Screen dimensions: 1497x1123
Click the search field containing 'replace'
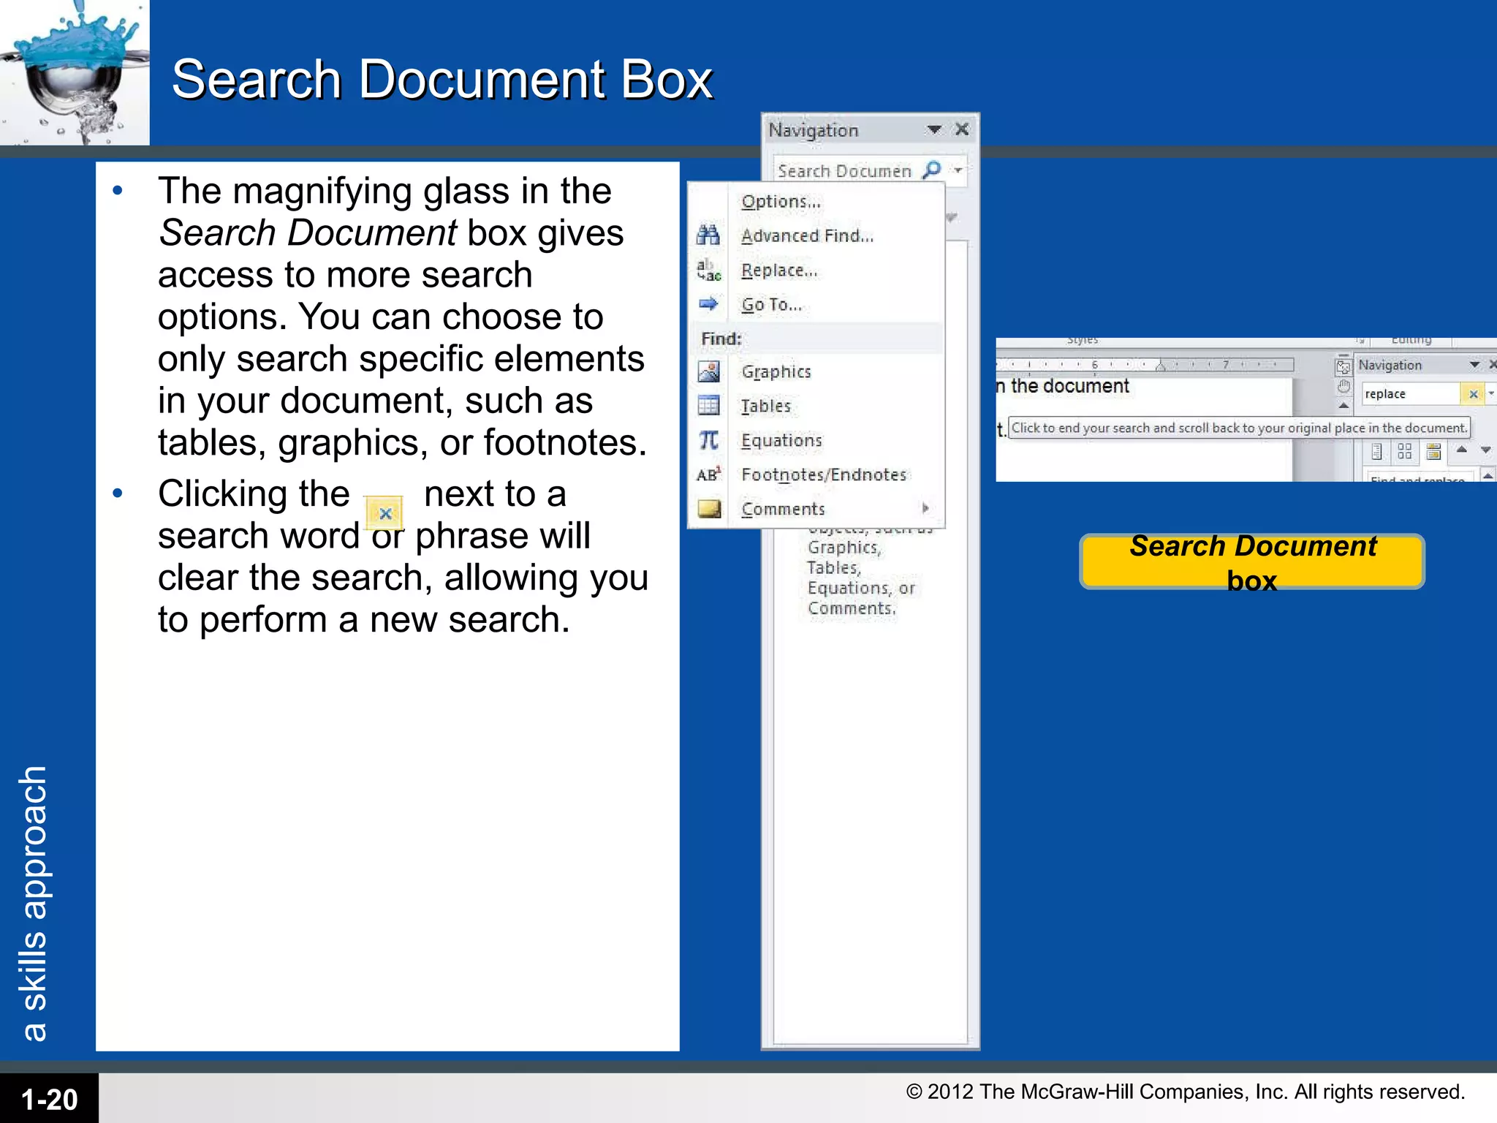(x=1411, y=393)
